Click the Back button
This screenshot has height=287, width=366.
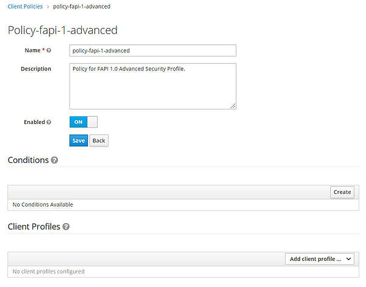click(99, 140)
